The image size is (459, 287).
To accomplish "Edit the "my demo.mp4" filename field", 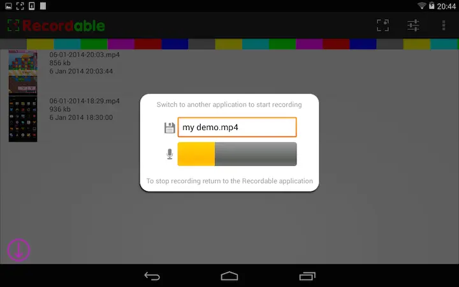I will point(237,127).
